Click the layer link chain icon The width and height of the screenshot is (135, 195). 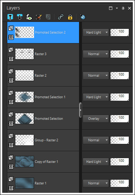(61, 17)
